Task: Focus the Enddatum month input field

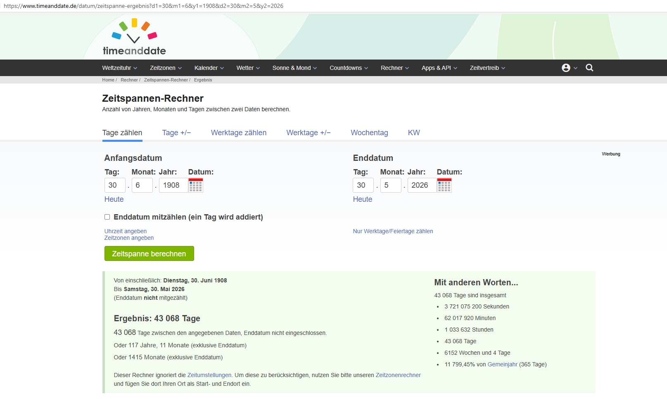Action: tap(390, 185)
